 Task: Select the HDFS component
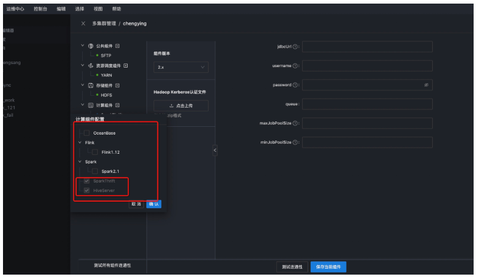pos(106,95)
